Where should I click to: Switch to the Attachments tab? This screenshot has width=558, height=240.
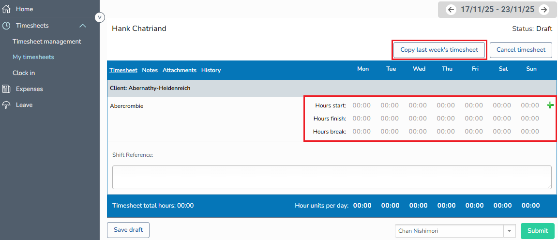pos(180,70)
